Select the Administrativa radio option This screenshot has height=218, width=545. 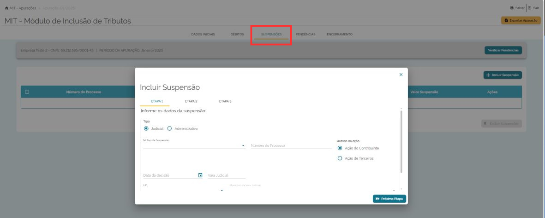(169, 128)
